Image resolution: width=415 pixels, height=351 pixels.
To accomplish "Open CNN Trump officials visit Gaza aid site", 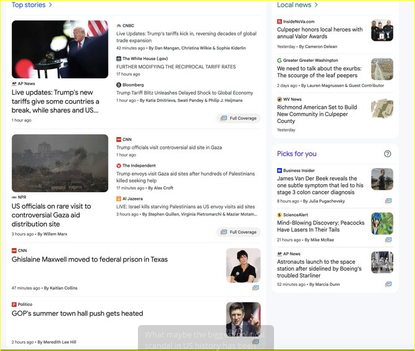I will (169, 147).
